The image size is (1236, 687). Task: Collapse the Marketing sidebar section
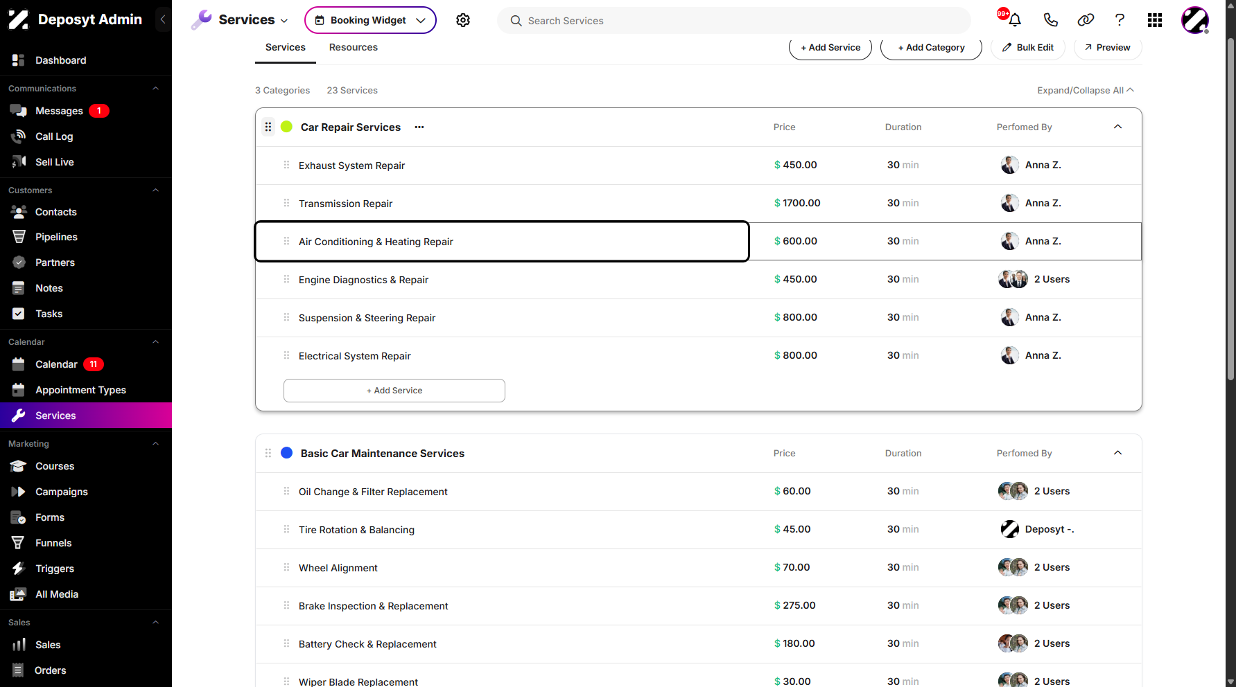[x=155, y=444]
